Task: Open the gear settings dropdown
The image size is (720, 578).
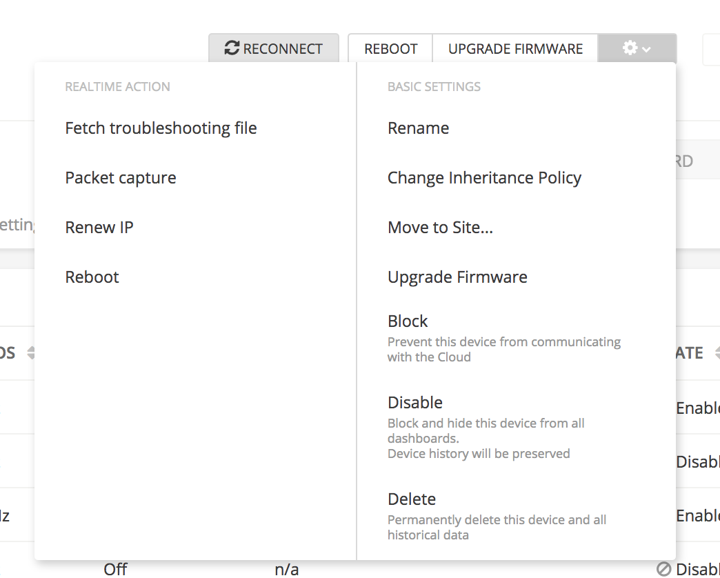Action: [637, 48]
